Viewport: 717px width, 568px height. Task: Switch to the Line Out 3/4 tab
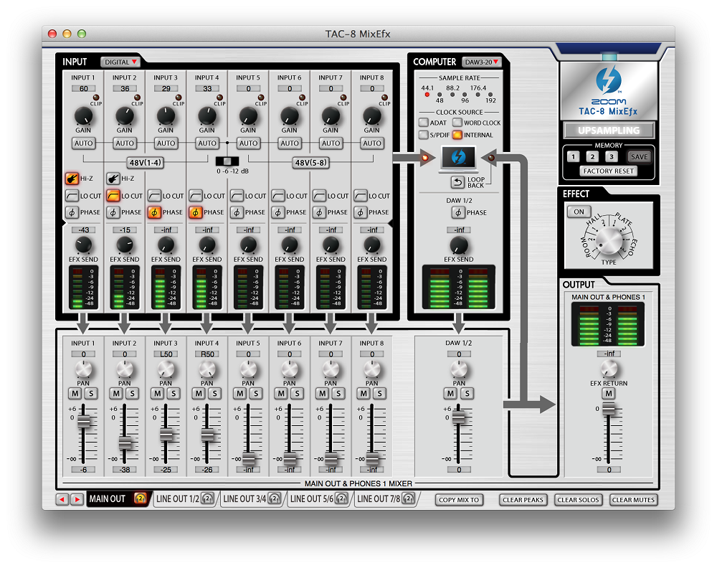[244, 499]
